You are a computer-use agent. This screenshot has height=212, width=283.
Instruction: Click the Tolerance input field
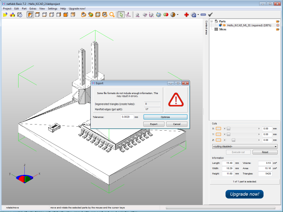127,117
